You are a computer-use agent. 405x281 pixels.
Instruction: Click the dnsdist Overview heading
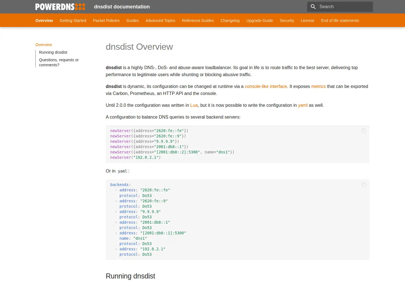pyautogui.click(x=139, y=47)
